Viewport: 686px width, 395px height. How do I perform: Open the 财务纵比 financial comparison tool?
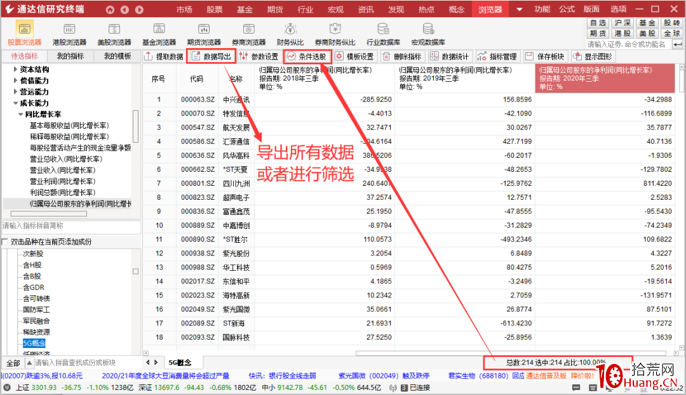click(290, 34)
